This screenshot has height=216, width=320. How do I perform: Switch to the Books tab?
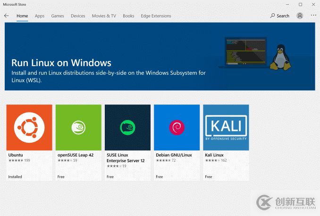pos(128,16)
